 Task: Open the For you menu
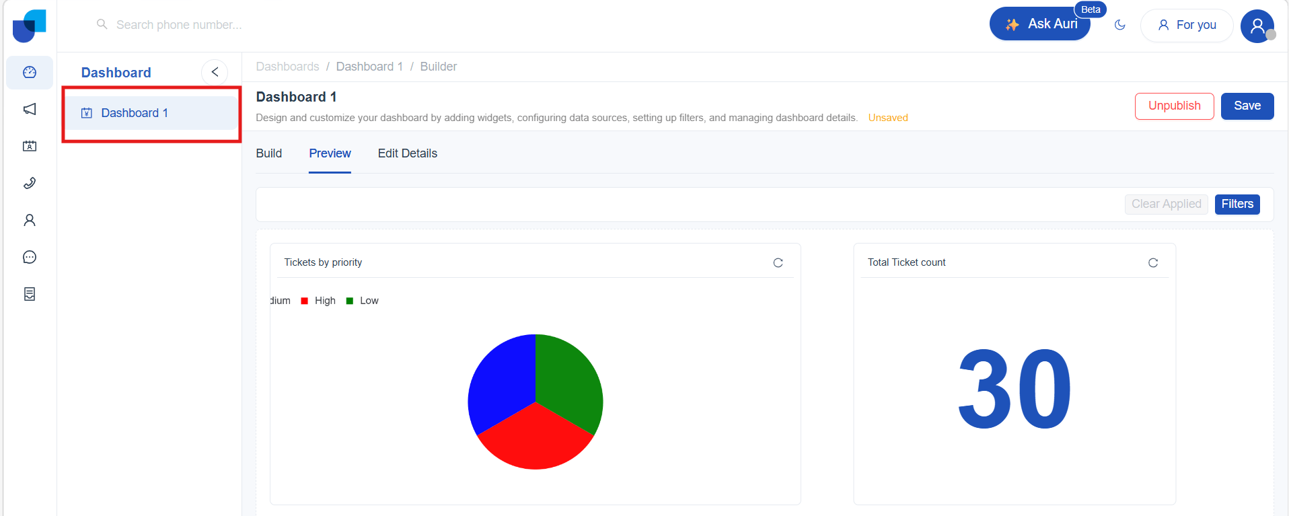pos(1187,26)
